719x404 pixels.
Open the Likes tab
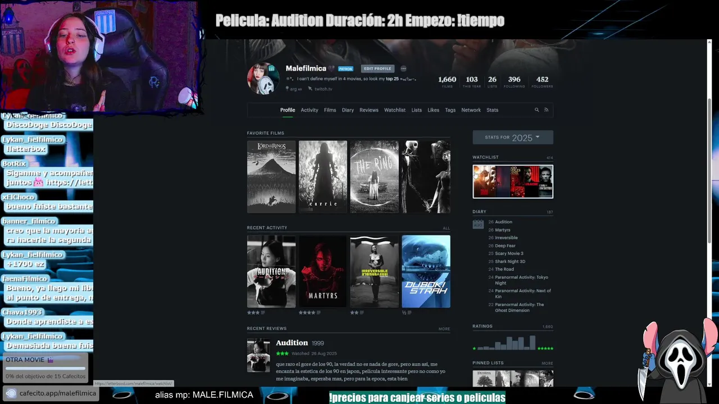click(x=433, y=110)
